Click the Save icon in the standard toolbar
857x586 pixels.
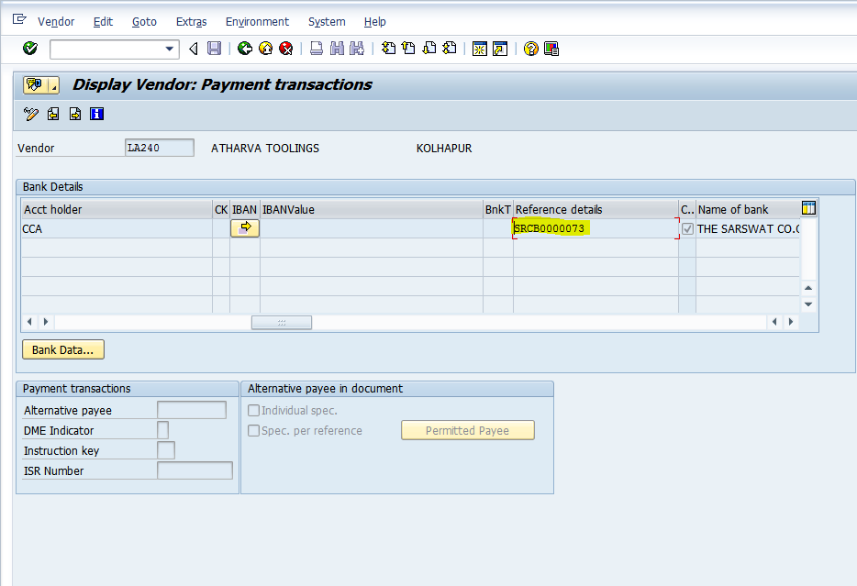click(214, 49)
